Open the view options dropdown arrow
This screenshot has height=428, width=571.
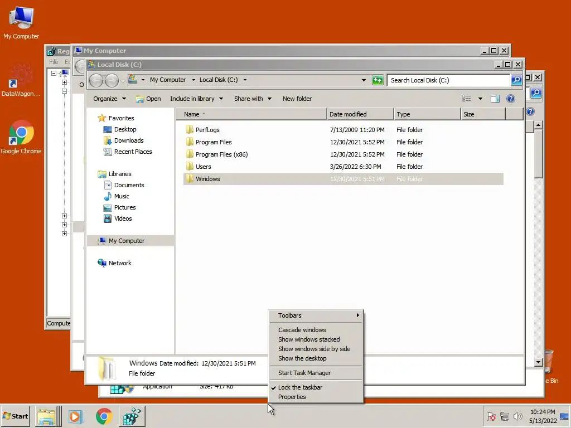[x=480, y=99]
